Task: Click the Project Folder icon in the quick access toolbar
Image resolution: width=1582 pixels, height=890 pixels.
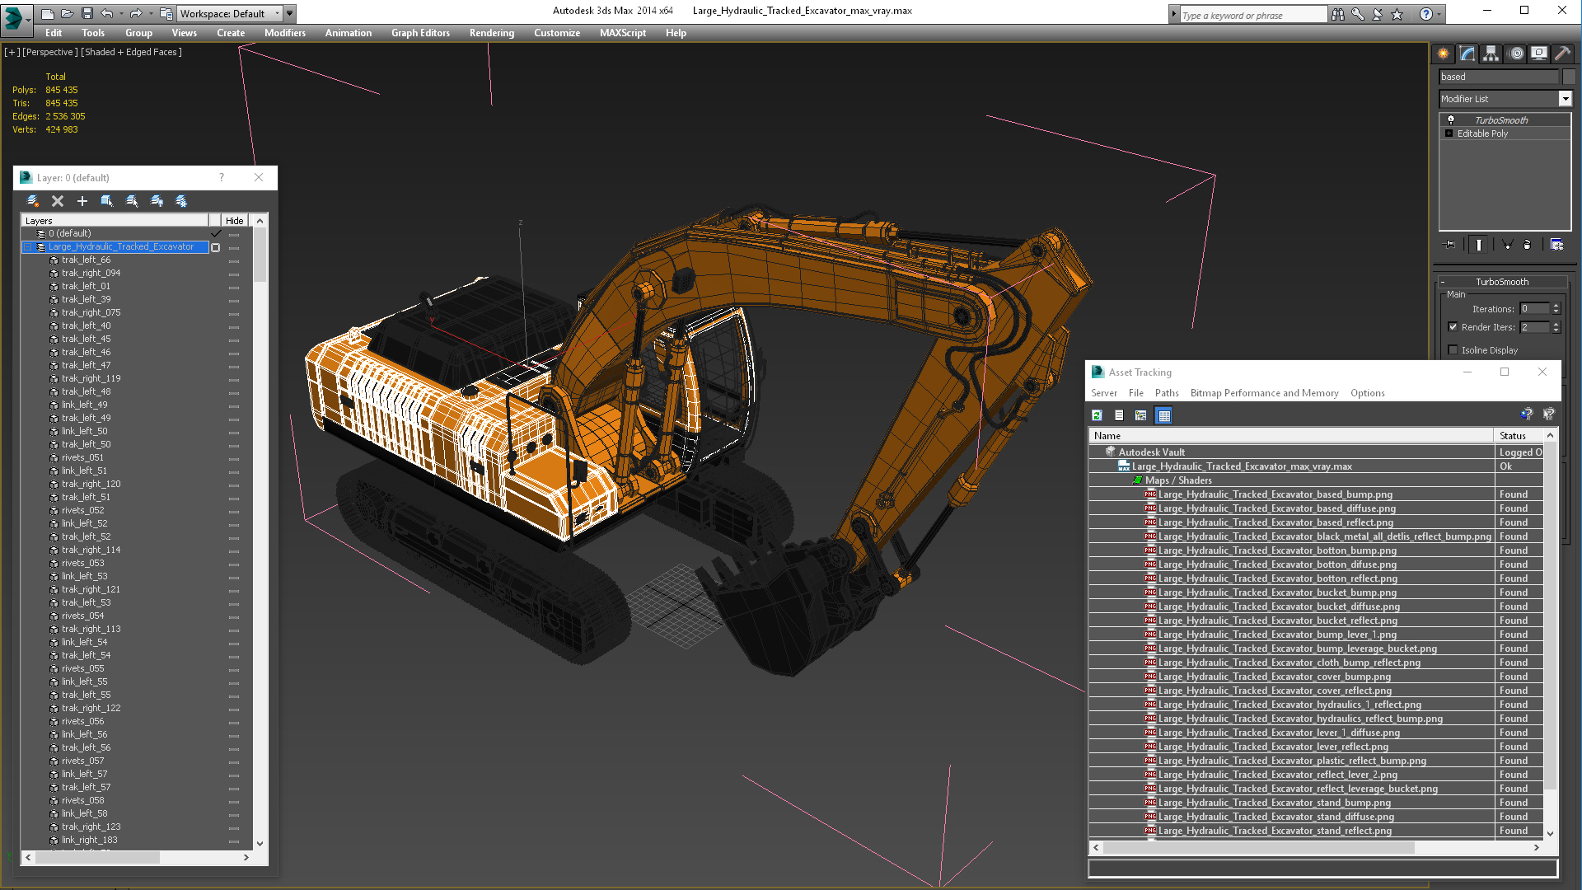Action: tap(166, 14)
